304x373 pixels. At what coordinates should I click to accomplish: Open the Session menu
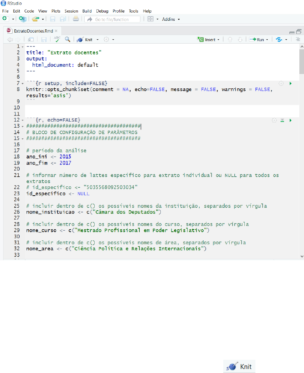(x=71, y=11)
